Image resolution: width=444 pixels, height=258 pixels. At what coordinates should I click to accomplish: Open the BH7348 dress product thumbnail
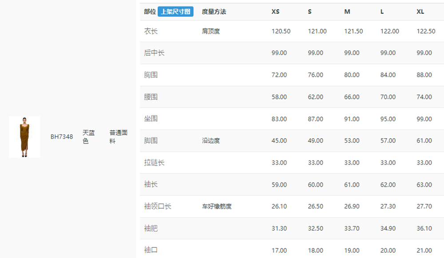24,137
